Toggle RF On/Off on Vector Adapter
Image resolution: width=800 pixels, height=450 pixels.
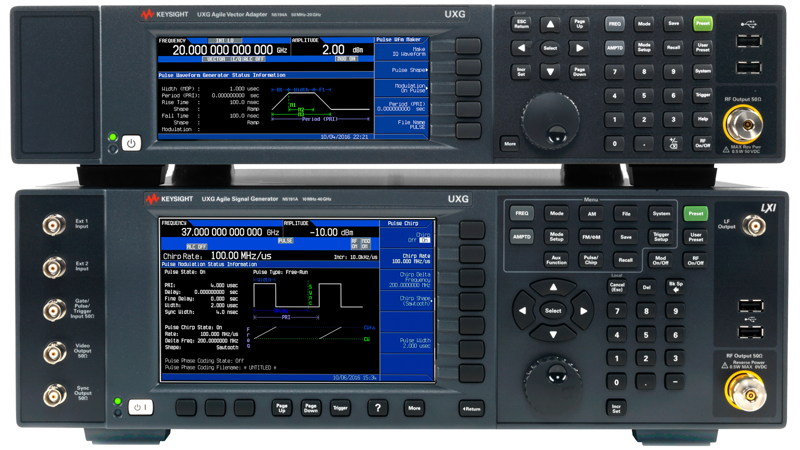click(x=702, y=143)
